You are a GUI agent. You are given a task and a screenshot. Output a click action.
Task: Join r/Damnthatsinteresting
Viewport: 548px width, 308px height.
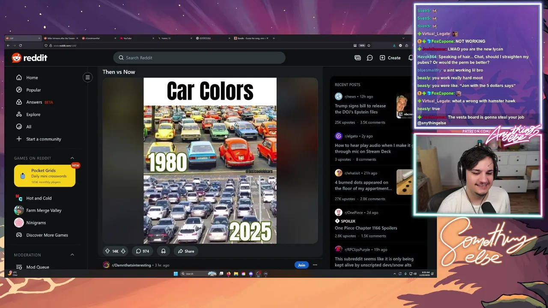click(x=301, y=265)
